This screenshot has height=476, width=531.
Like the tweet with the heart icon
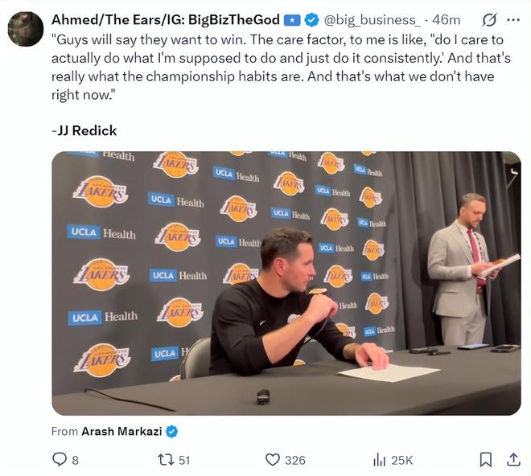click(273, 460)
